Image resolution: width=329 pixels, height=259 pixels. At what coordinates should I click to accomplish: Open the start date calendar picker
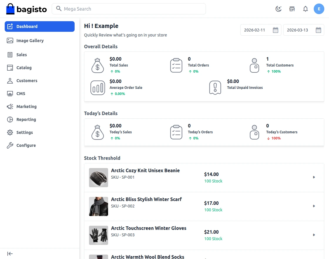coord(275,30)
